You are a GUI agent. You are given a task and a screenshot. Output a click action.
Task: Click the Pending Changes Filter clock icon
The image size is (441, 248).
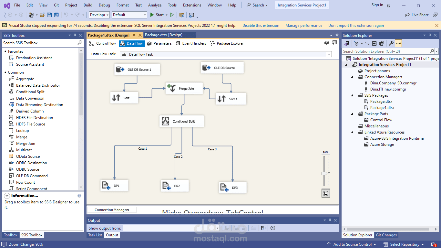[356, 43]
